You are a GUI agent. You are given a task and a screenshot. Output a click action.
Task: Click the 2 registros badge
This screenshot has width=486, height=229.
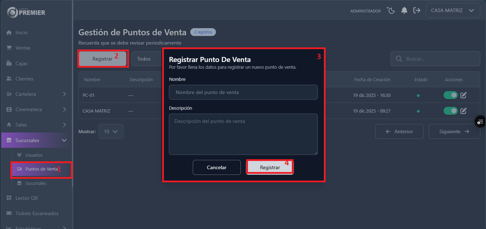coord(203,32)
